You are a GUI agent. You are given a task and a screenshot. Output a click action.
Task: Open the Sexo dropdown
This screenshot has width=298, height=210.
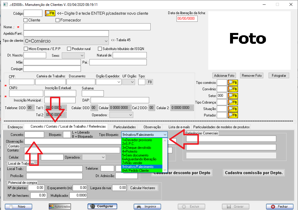click(82, 55)
